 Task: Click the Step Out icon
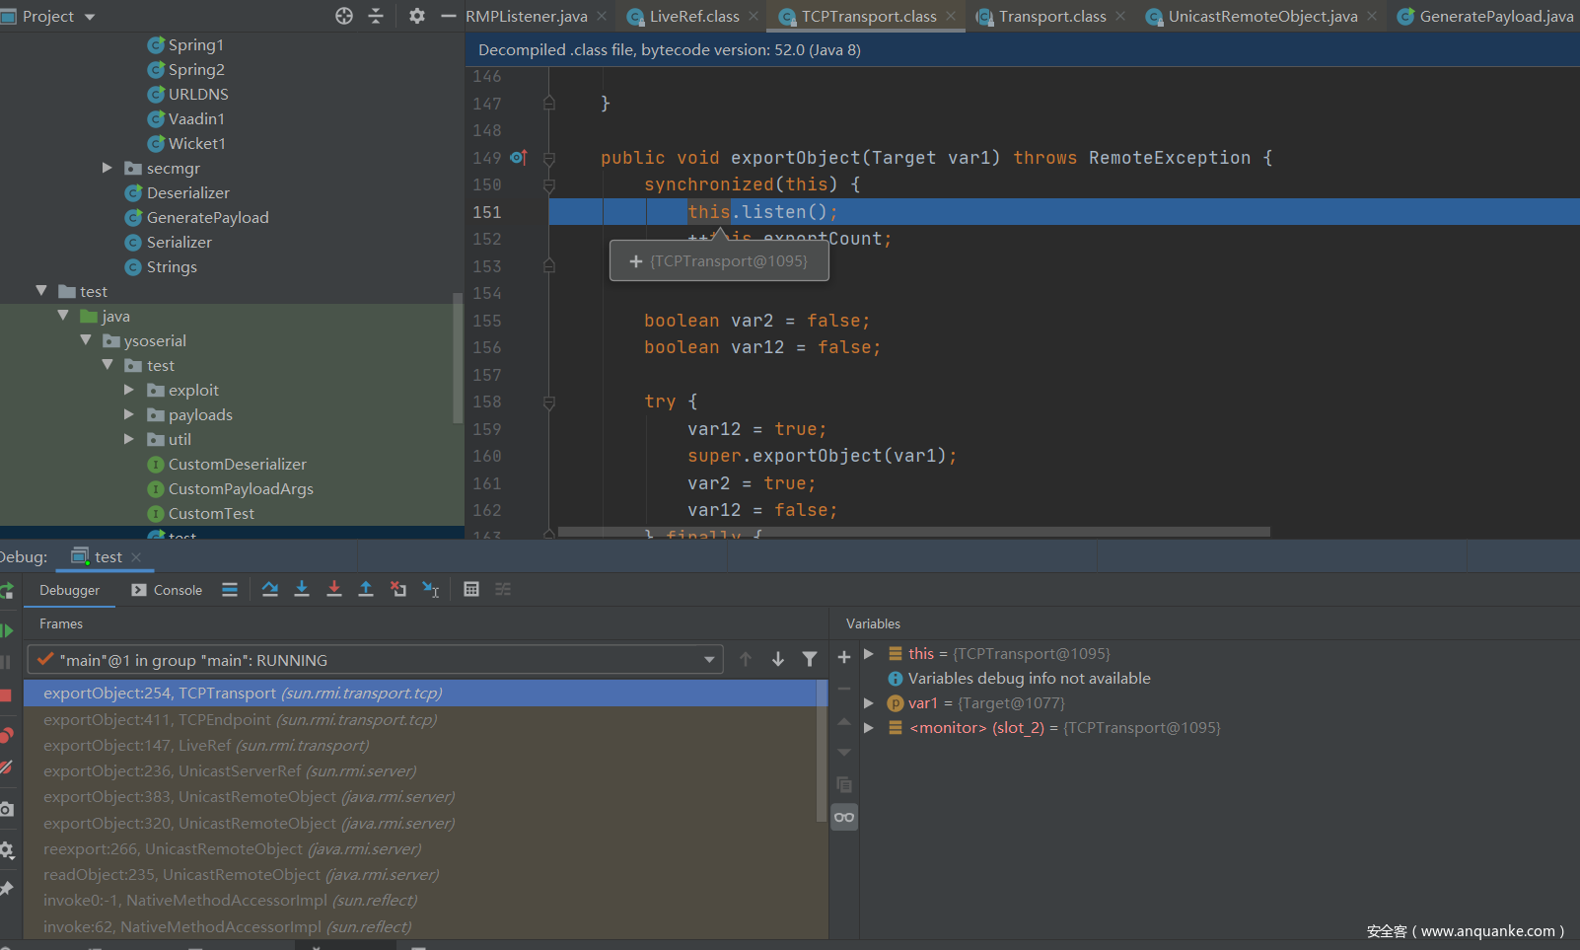[x=366, y=589]
